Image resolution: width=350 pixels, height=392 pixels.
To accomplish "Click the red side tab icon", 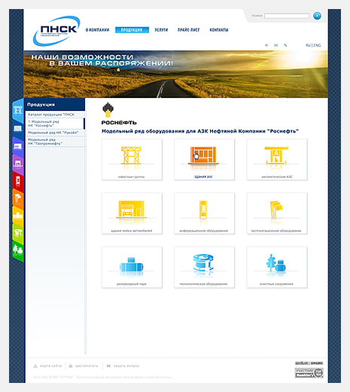I will click(x=18, y=180).
